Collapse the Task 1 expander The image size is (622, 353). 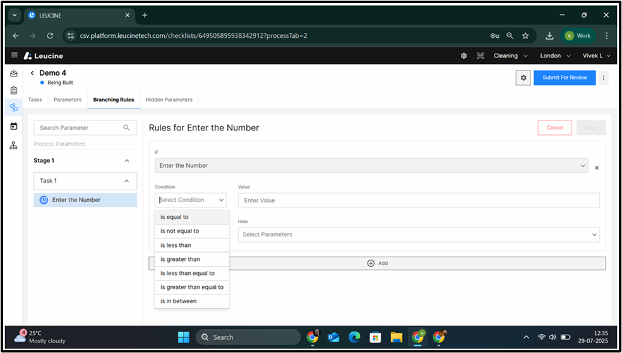[x=127, y=181]
